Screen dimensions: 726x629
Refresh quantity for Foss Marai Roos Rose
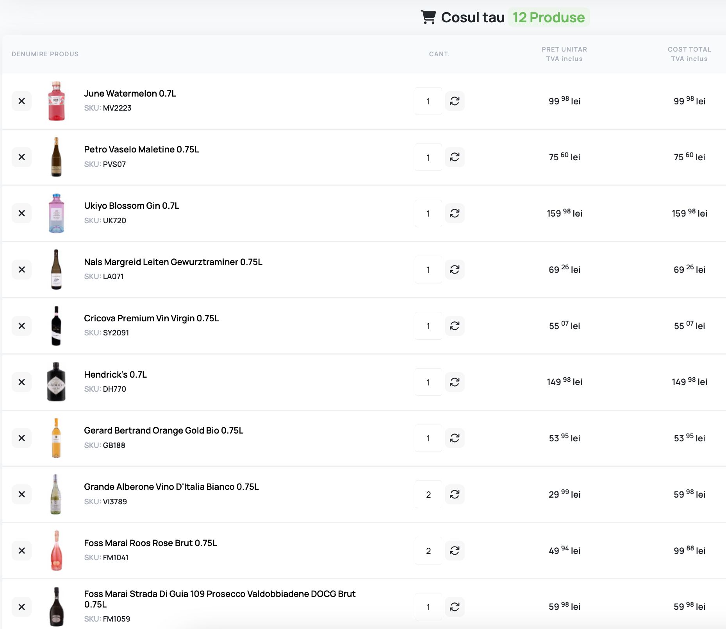455,551
